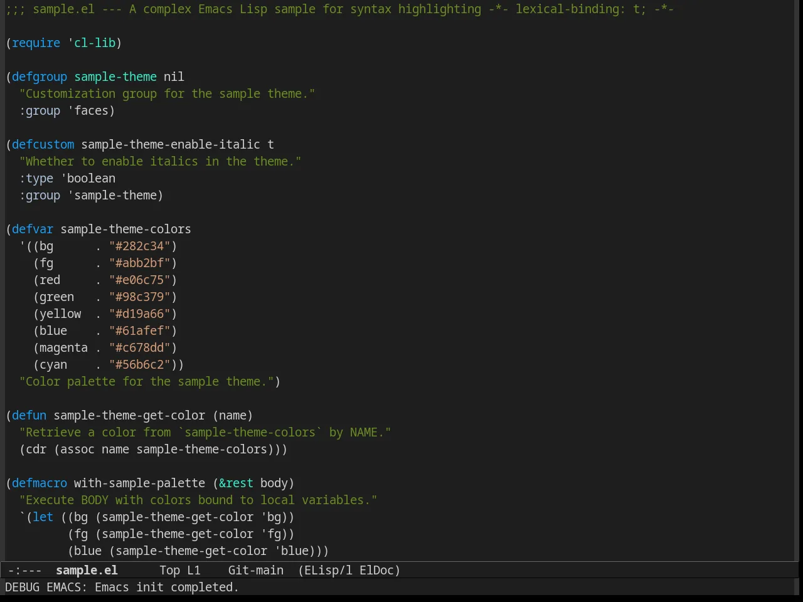Click the 'defun' keyword
Screen dimensions: 803x602
pyautogui.click(x=29, y=415)
